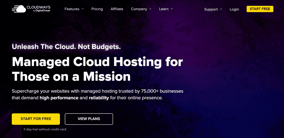The image size is (284, 138).
Task: Expand the Features dropdown arrow
Action: pyautogui.click(x=83, y=9)
